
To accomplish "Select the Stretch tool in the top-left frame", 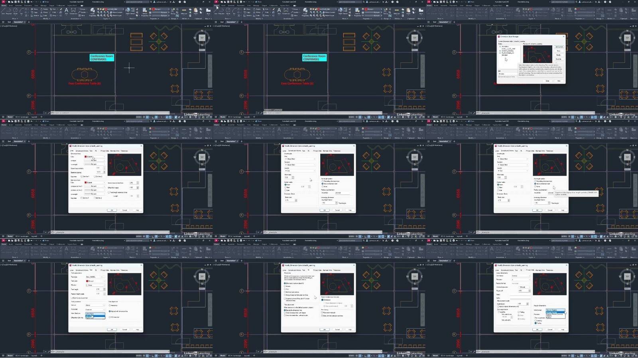I will tap(35, 15).
